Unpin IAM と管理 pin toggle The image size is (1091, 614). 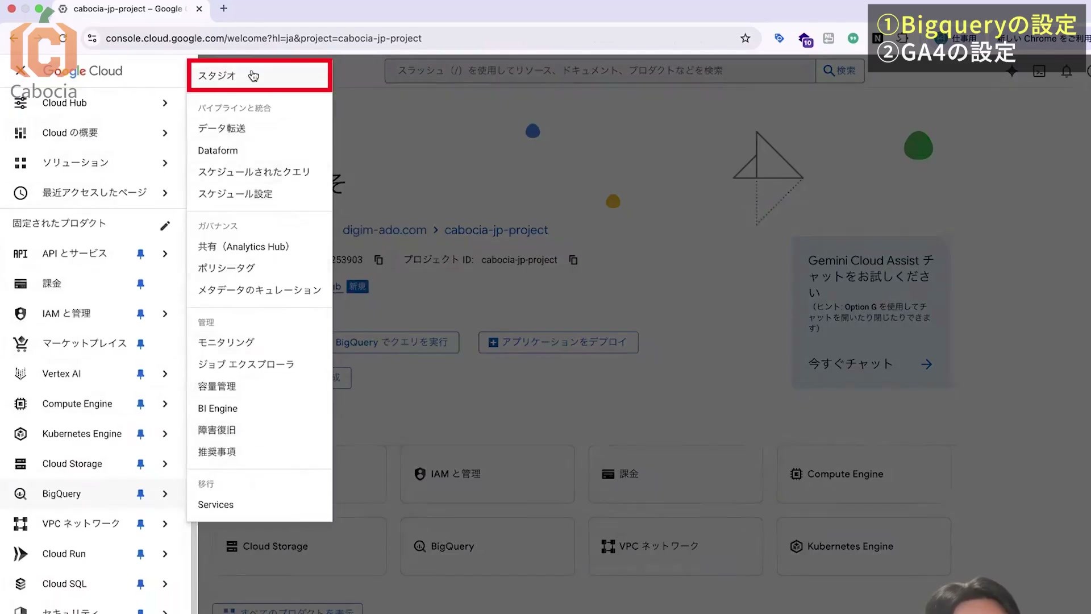coord(140,314)
